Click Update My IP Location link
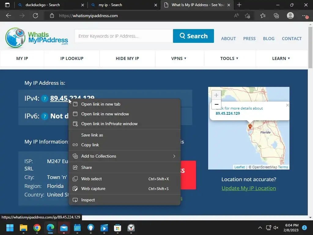The image size is (313, 235). tap(249, 188)
